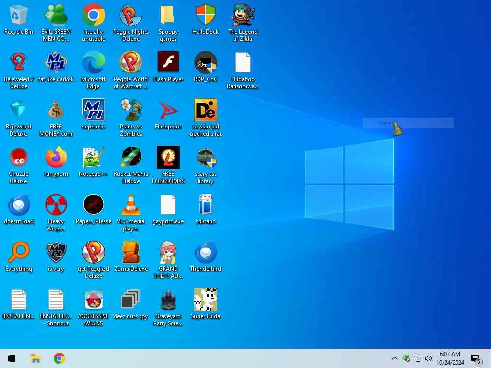Select the FREE MONEY.com money bag icon

[56, 110]
